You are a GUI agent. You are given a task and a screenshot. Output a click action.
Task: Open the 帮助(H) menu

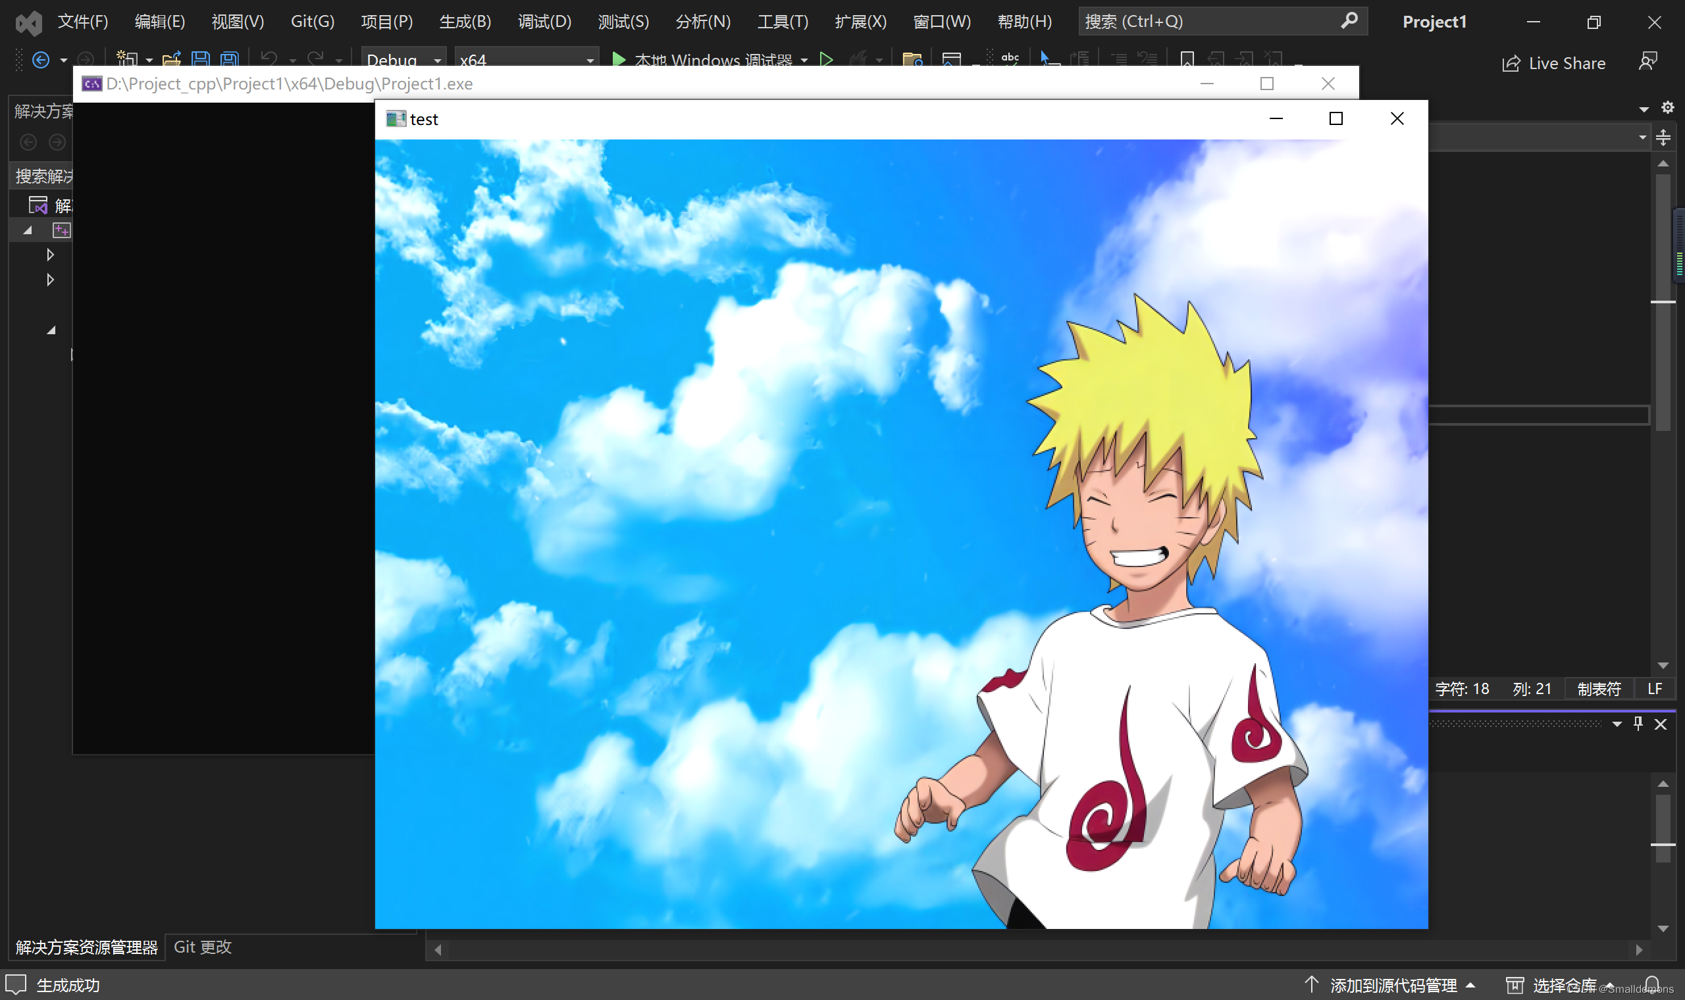coord(1024,22)
